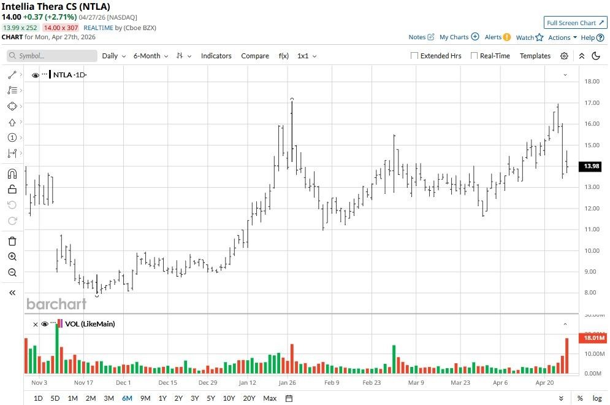Image resolution: width=610 pixels, height=405 pixels.
Task: Switch to dark mode with moon icon
Action: pyautogui.click(x=596, y=56)
